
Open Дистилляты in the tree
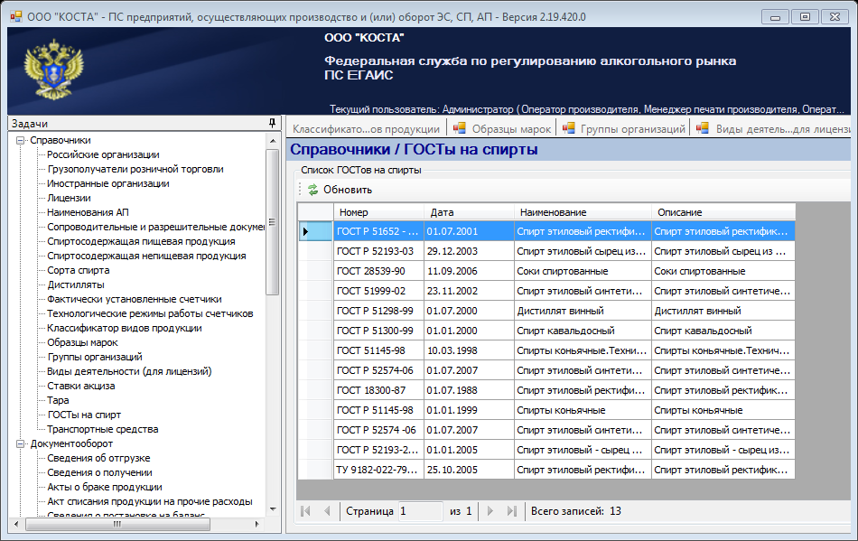click(76, 284)
